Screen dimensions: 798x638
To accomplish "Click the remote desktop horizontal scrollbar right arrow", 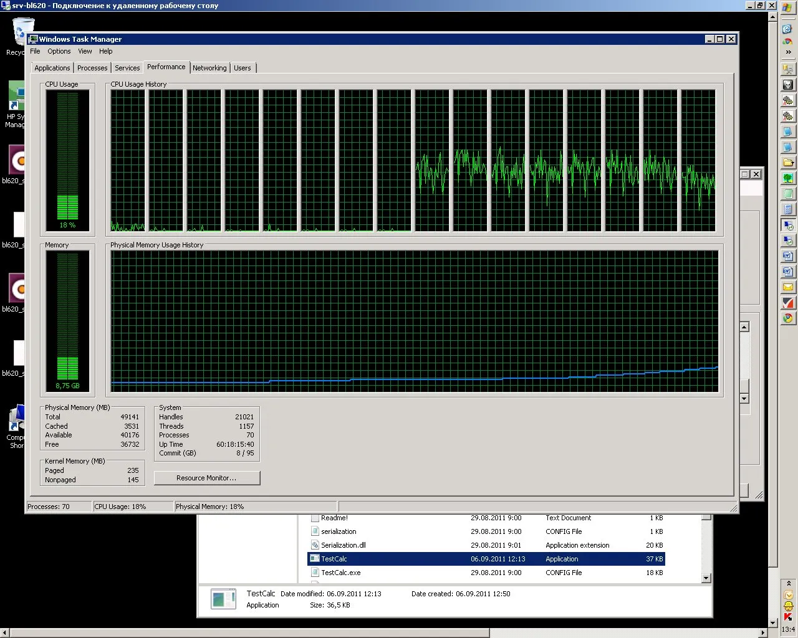I will point(762,633).
